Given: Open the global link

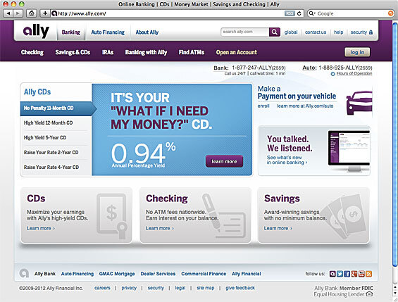Looking at the screenshot, I should click(x=291, y=32).
